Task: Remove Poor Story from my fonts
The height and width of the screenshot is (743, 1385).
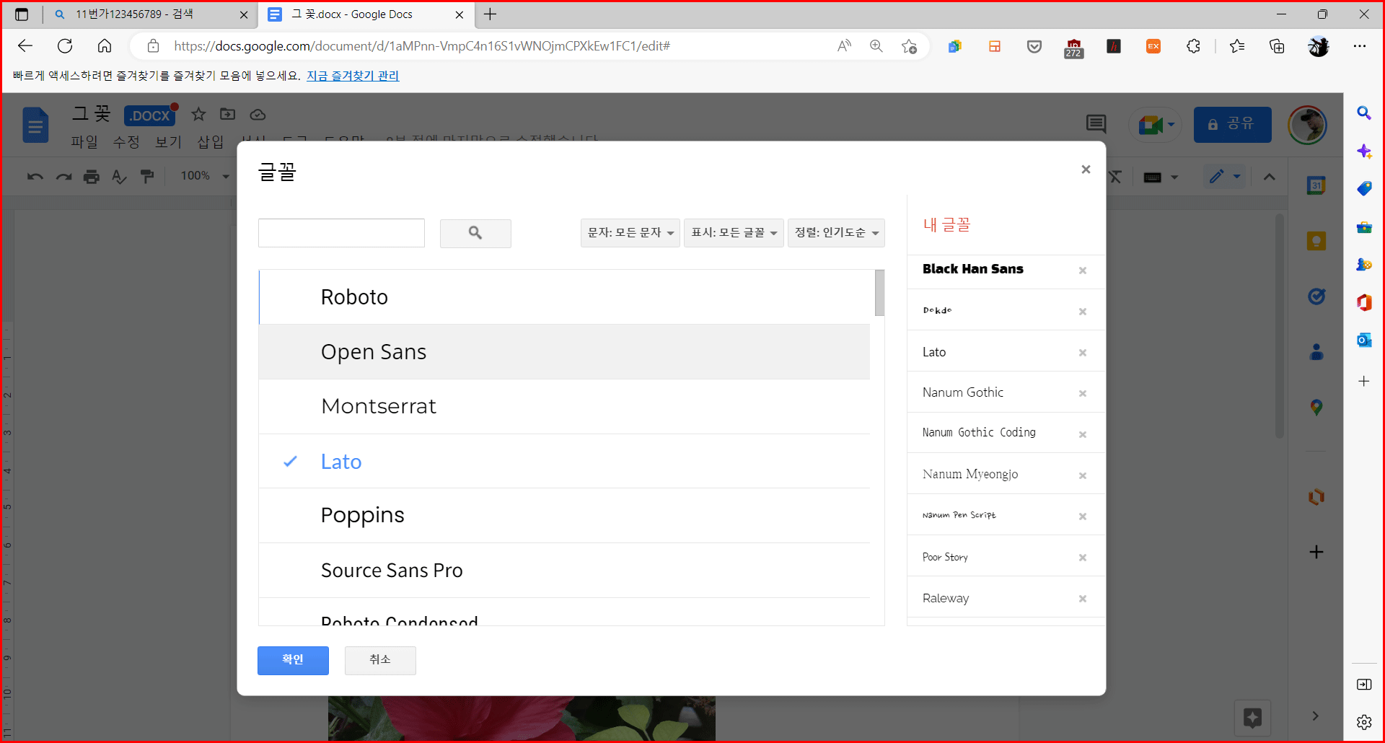Action: pos(1083,558)
